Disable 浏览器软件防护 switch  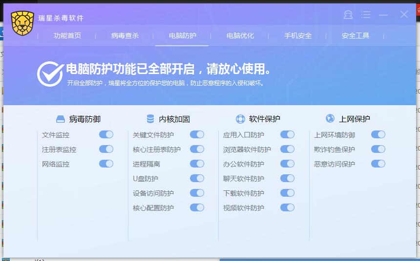pyautogui.click(x=288, y=149)
